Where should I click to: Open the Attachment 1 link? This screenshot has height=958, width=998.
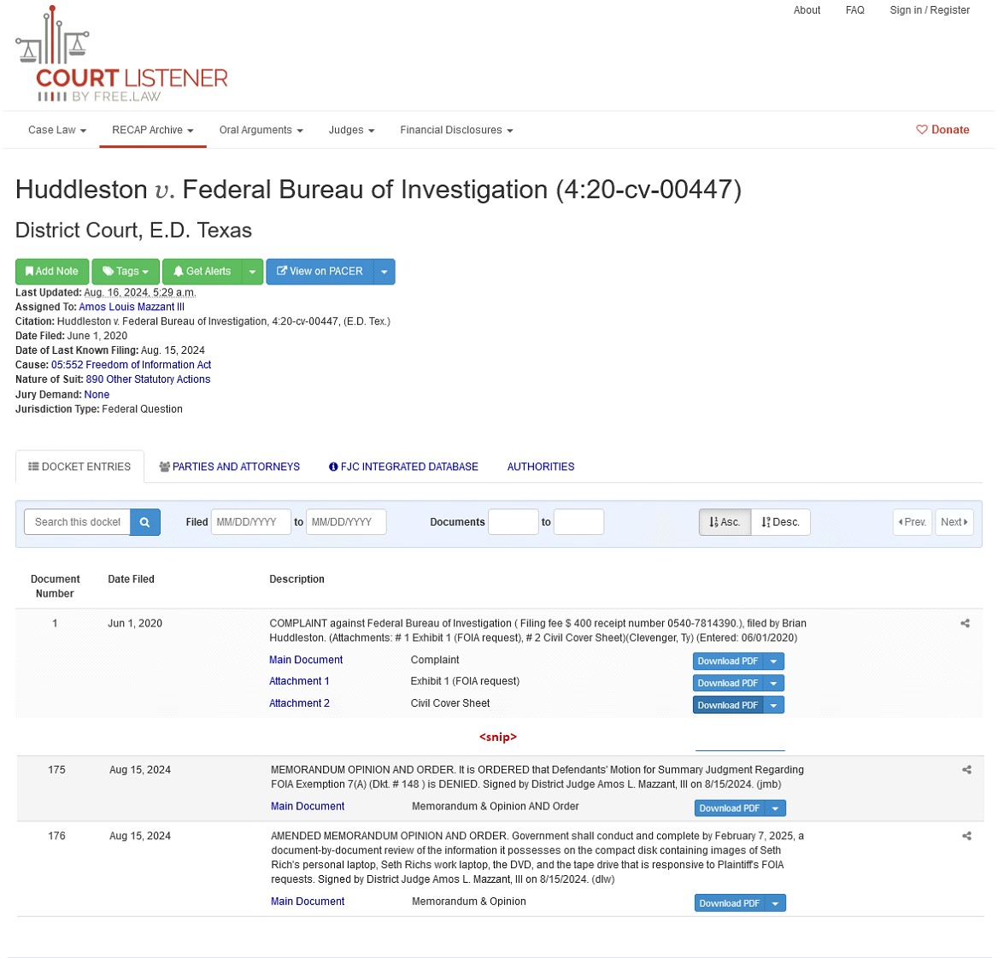coord(299,681)
